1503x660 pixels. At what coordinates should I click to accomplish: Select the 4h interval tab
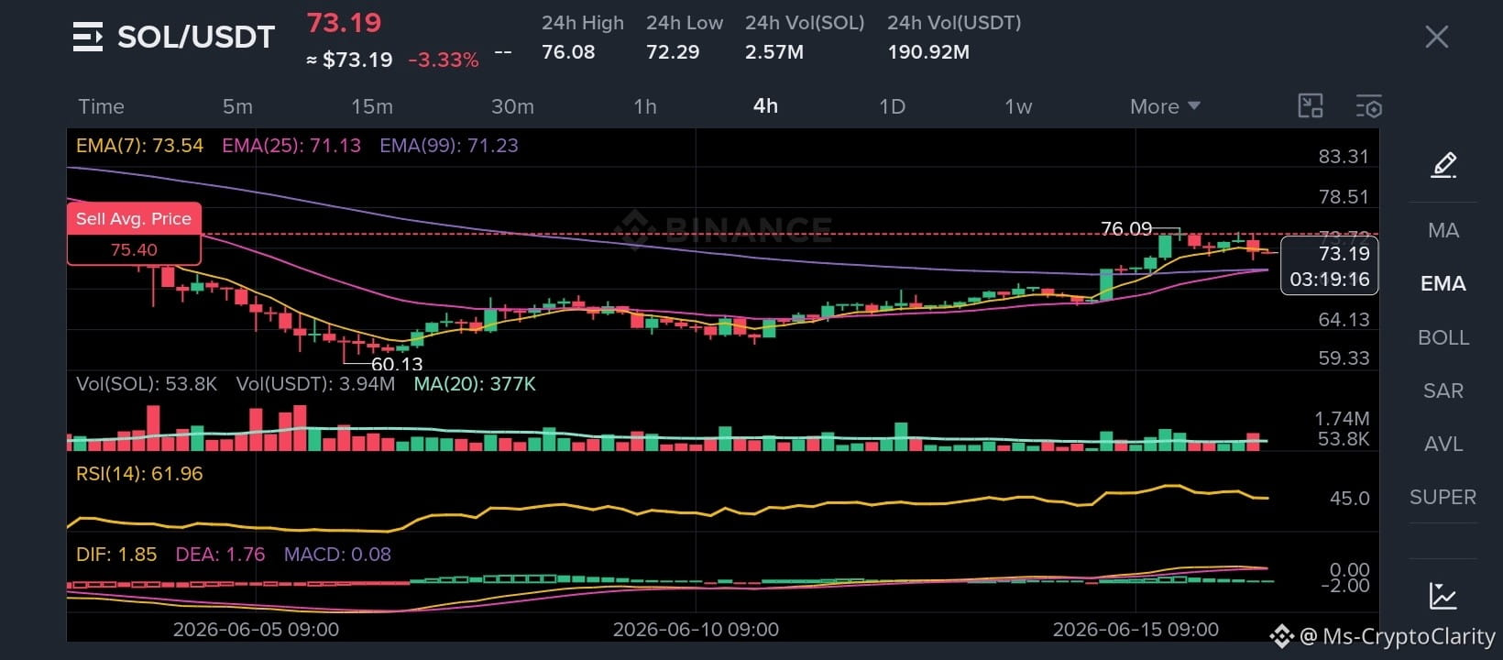(765, 106)
